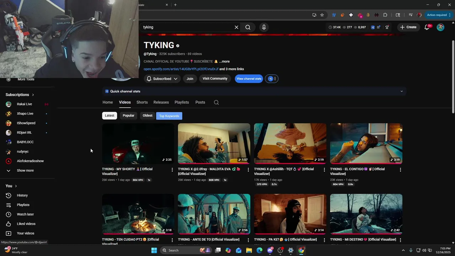The image size is (455, 256).
Task: Expand channel description with ...more
Action: (x=224, y=62)
